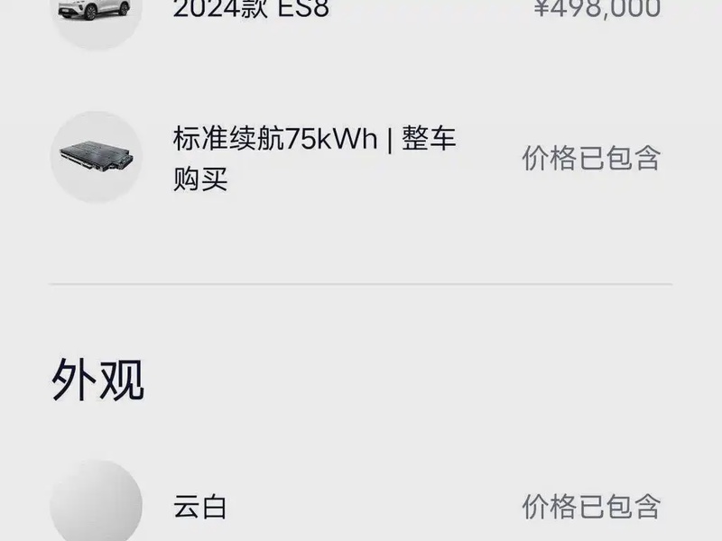The width and height of the screenshot is (722, 541).
Task: Tap the 标准续航 range label
Action: (228, 139)
